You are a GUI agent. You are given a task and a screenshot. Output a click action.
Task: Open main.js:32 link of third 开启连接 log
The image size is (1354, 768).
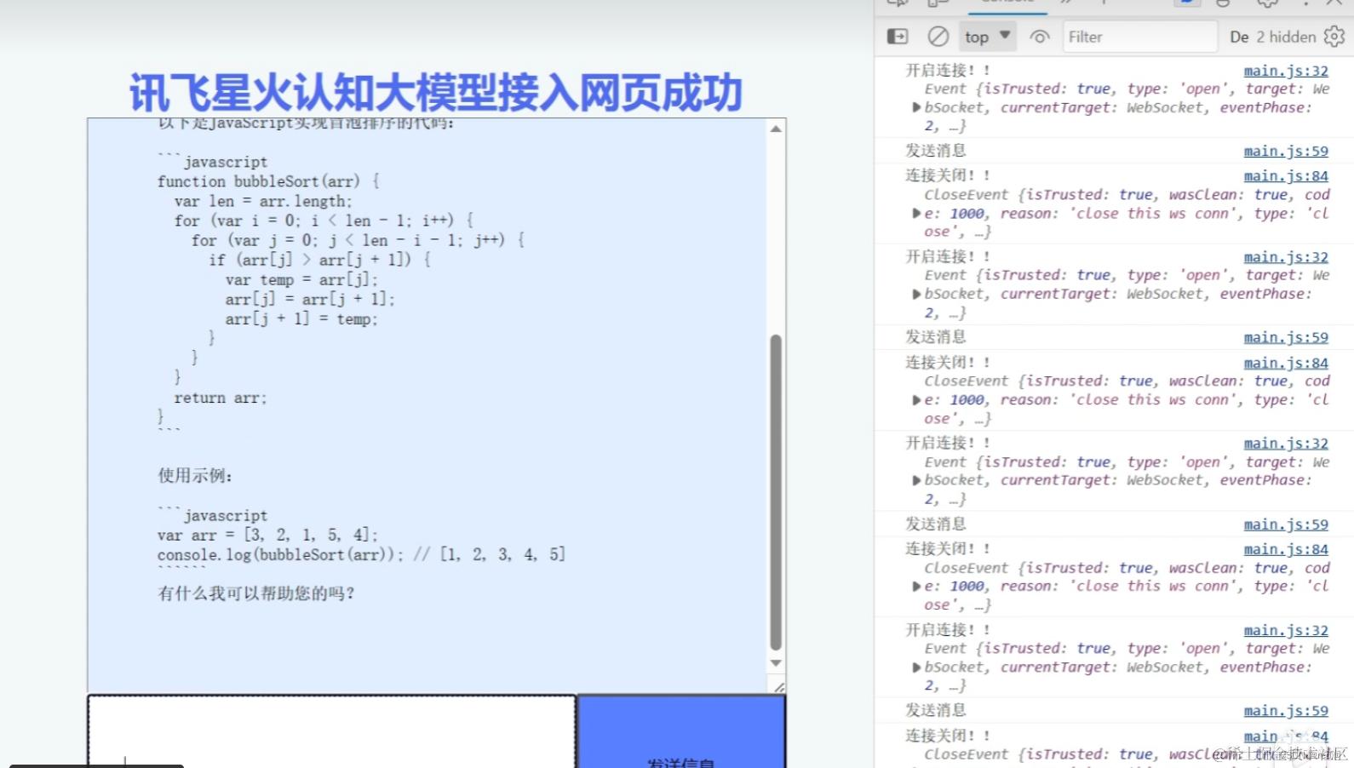coord(1286,444)
